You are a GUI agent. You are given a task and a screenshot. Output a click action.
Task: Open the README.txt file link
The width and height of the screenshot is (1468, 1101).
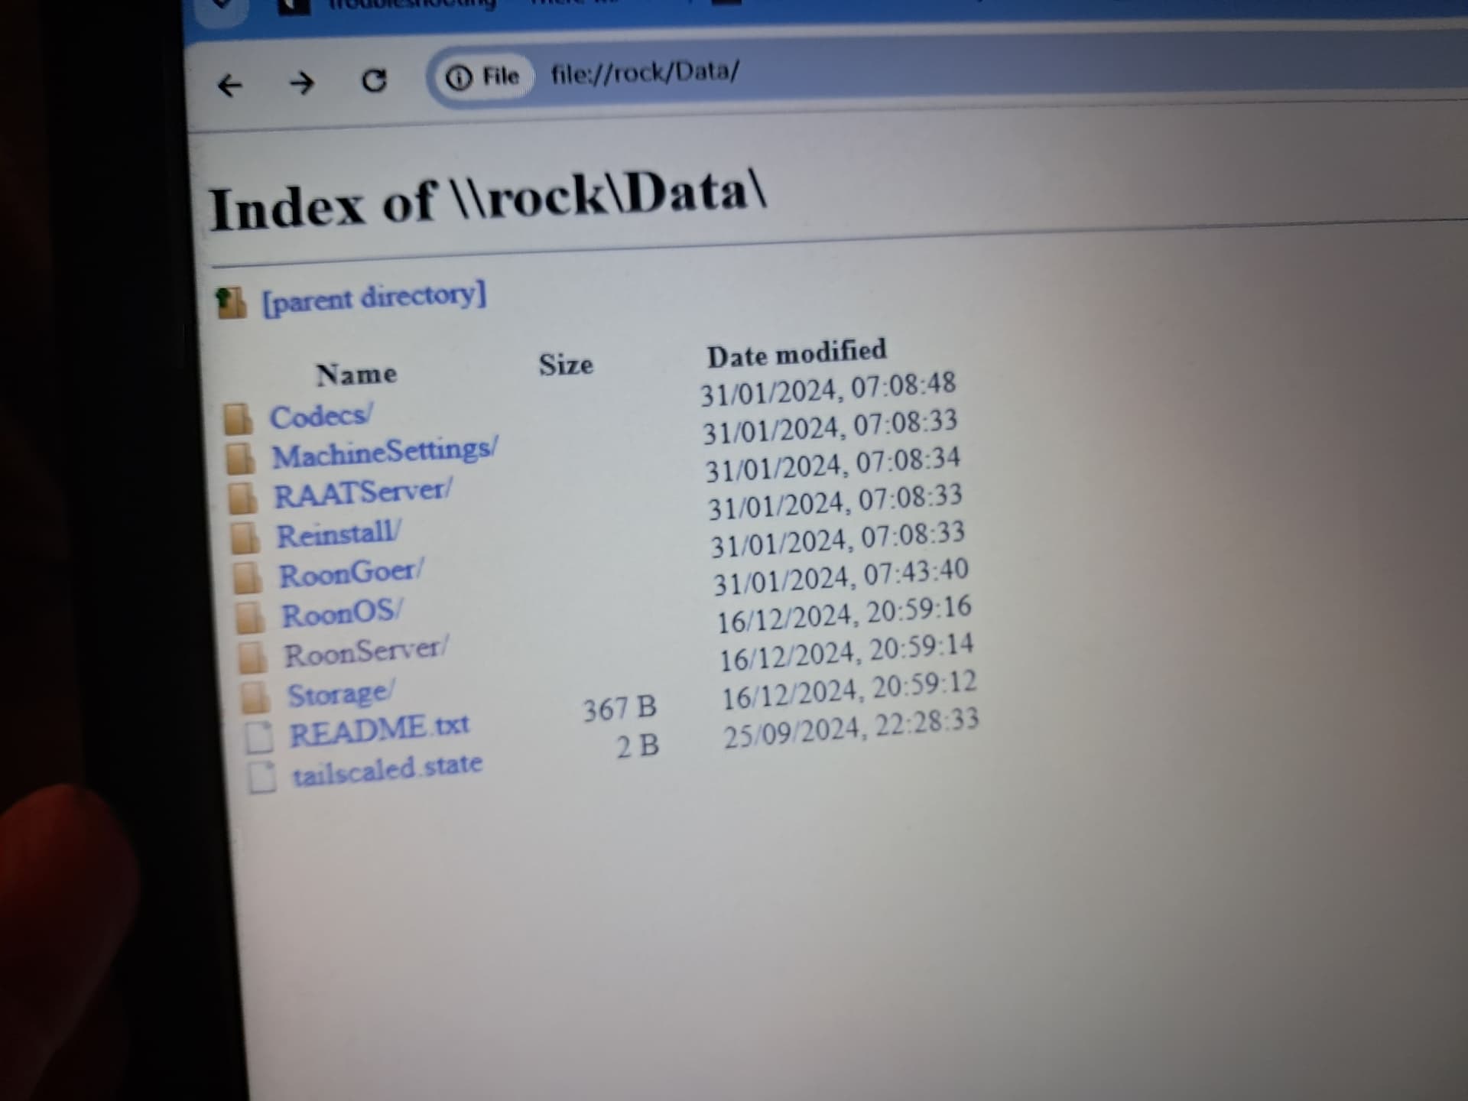(379, 729)
